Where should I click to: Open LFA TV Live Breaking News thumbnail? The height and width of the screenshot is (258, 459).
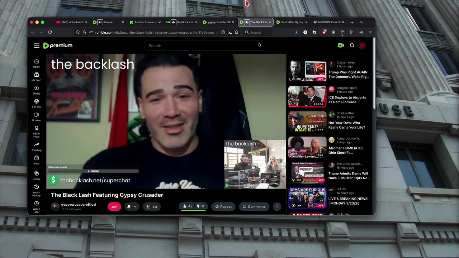point(307,198)
